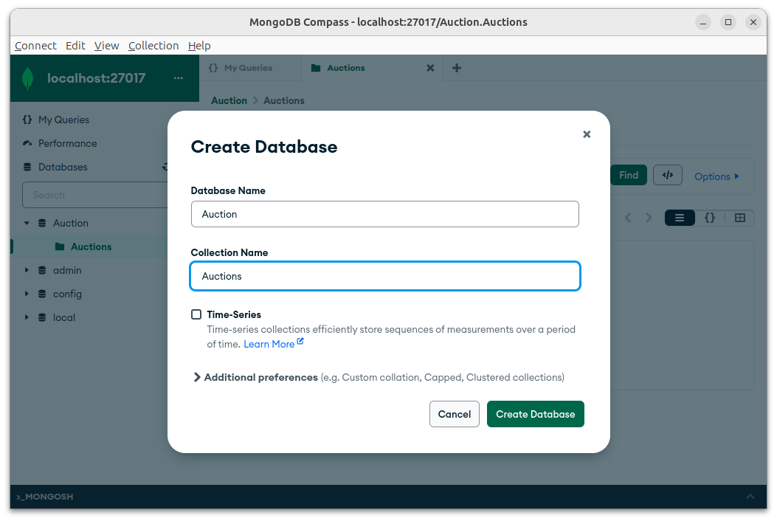This screenshot has width=777, height=521.
Task: Click the Collection Name input field
Action: (385, 276)
